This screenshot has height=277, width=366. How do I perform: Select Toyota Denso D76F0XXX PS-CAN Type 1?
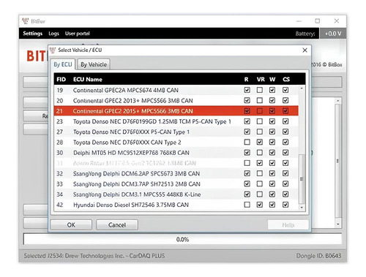click(176, 132)
